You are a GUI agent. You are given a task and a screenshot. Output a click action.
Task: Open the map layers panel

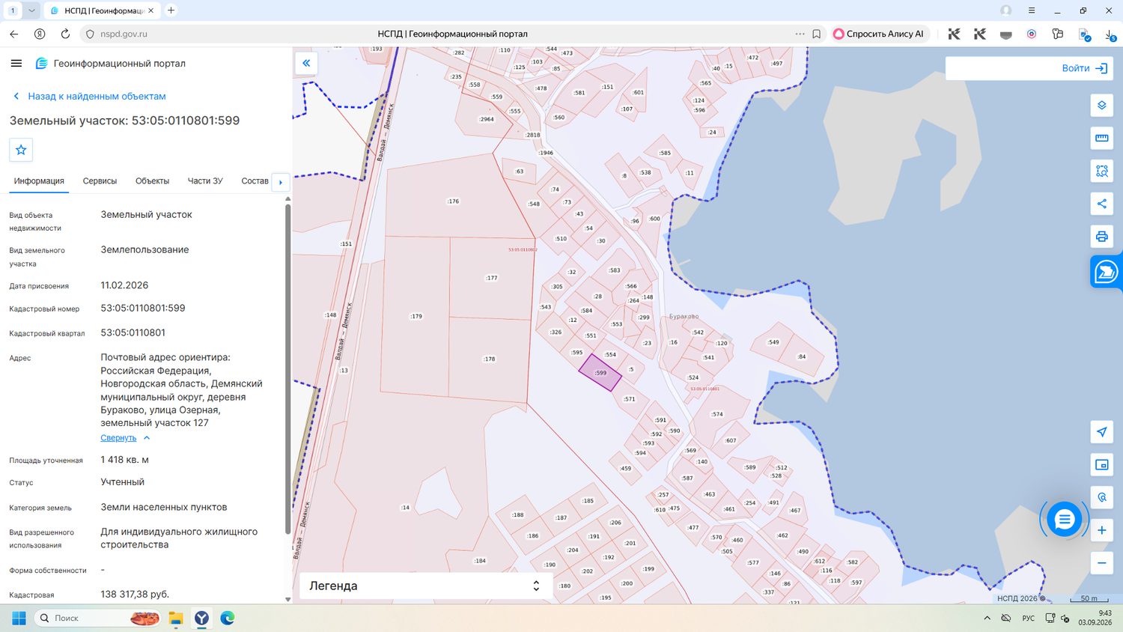coord(1102,106)
